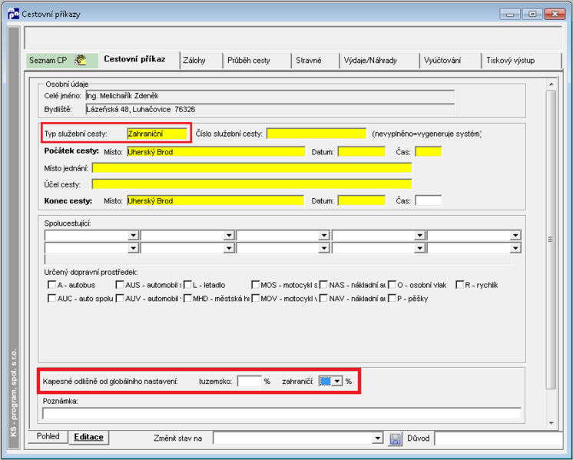Click the scroll down arrow of form scrollbar
Screen dimensions: 573x460
coord(551,423)
